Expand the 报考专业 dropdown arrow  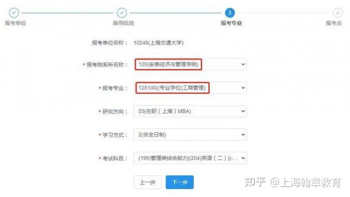(243, 88)
